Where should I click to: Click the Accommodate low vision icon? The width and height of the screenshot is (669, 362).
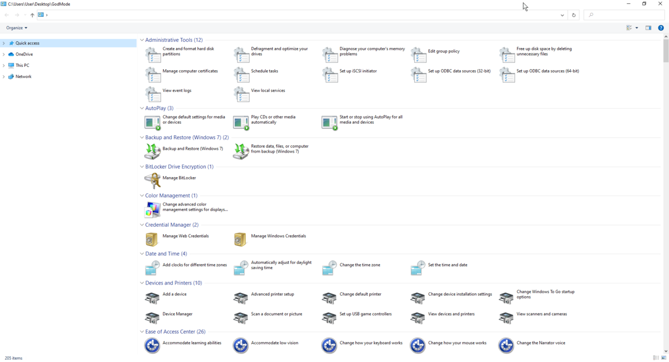tap(241, 345)
